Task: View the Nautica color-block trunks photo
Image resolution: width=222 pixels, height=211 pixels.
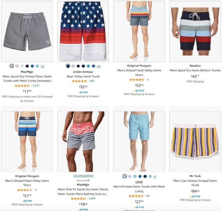Action: 195,32
